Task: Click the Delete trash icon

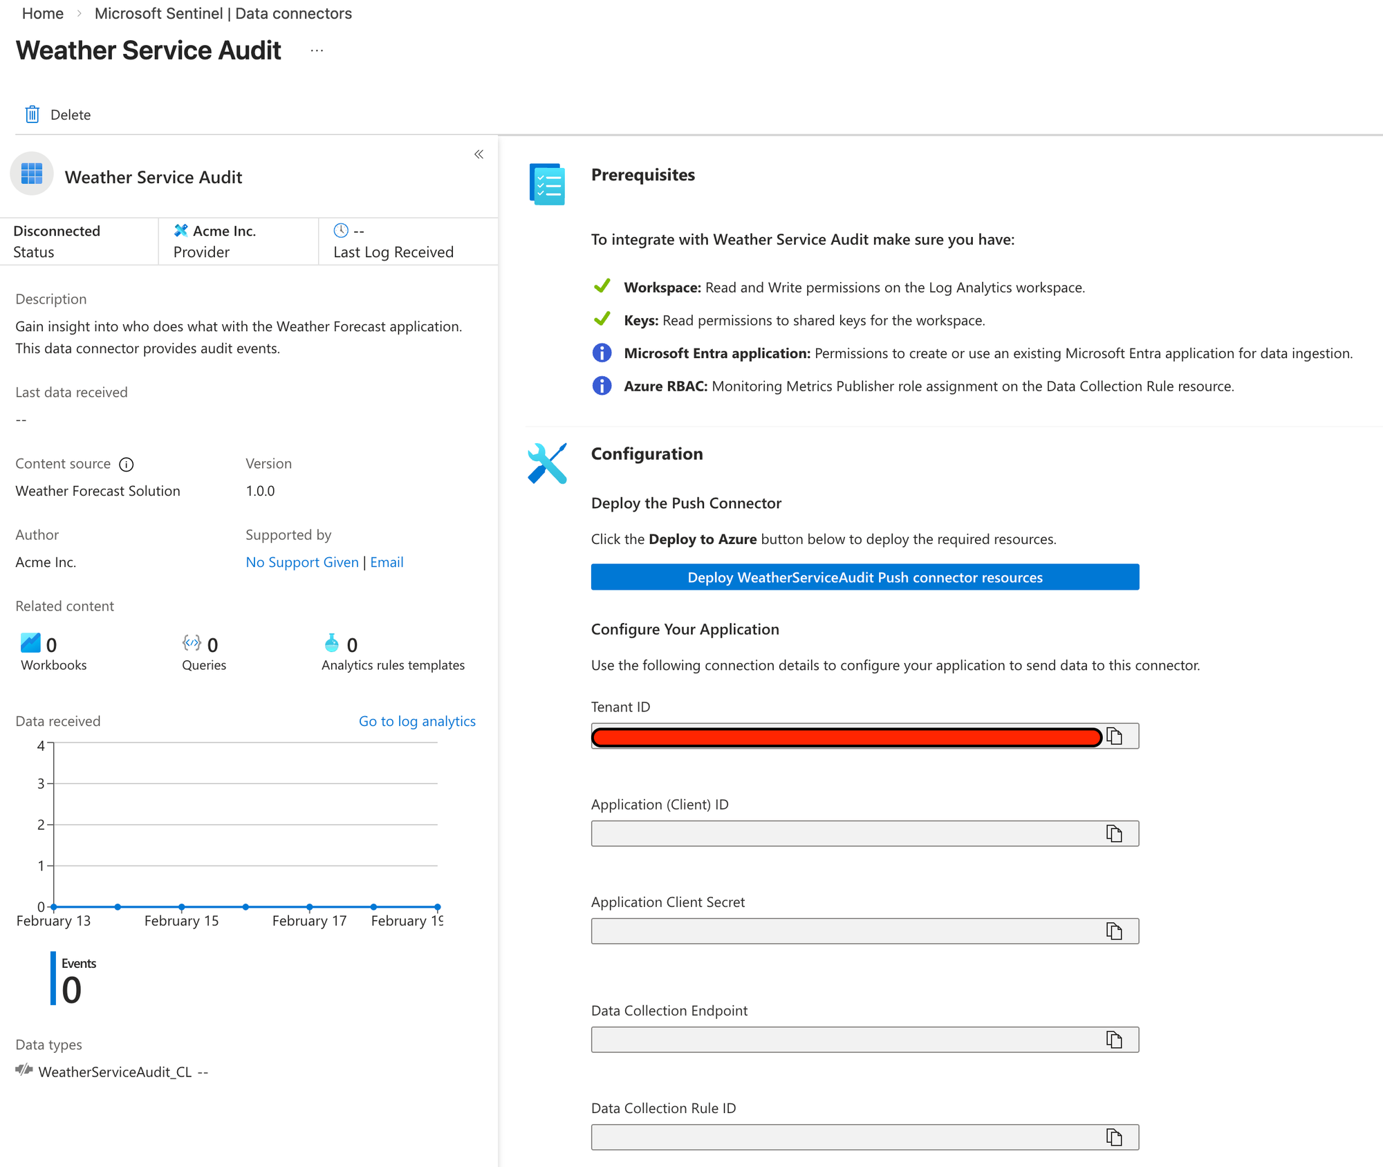Action: 32,115
